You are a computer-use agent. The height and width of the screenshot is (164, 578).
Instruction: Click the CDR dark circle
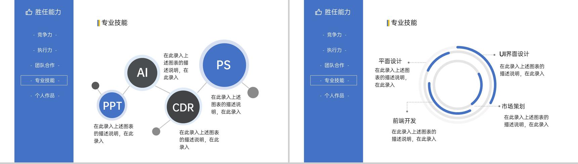[x=183, y=107]
